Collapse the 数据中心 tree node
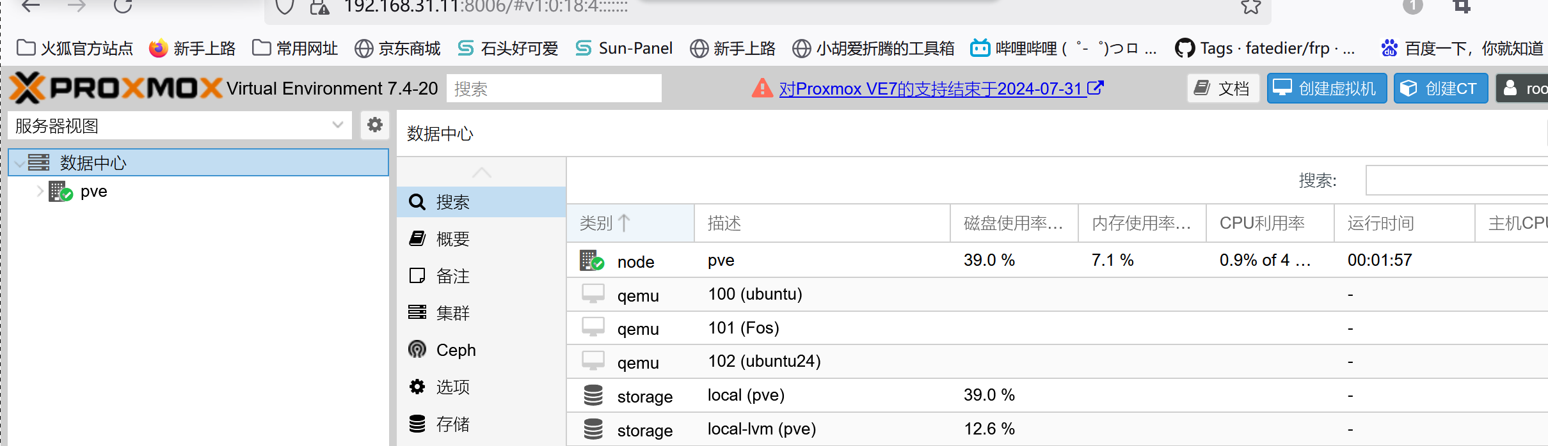The image size is (1548, 446). pyautogui.click(x=20, y=164)
